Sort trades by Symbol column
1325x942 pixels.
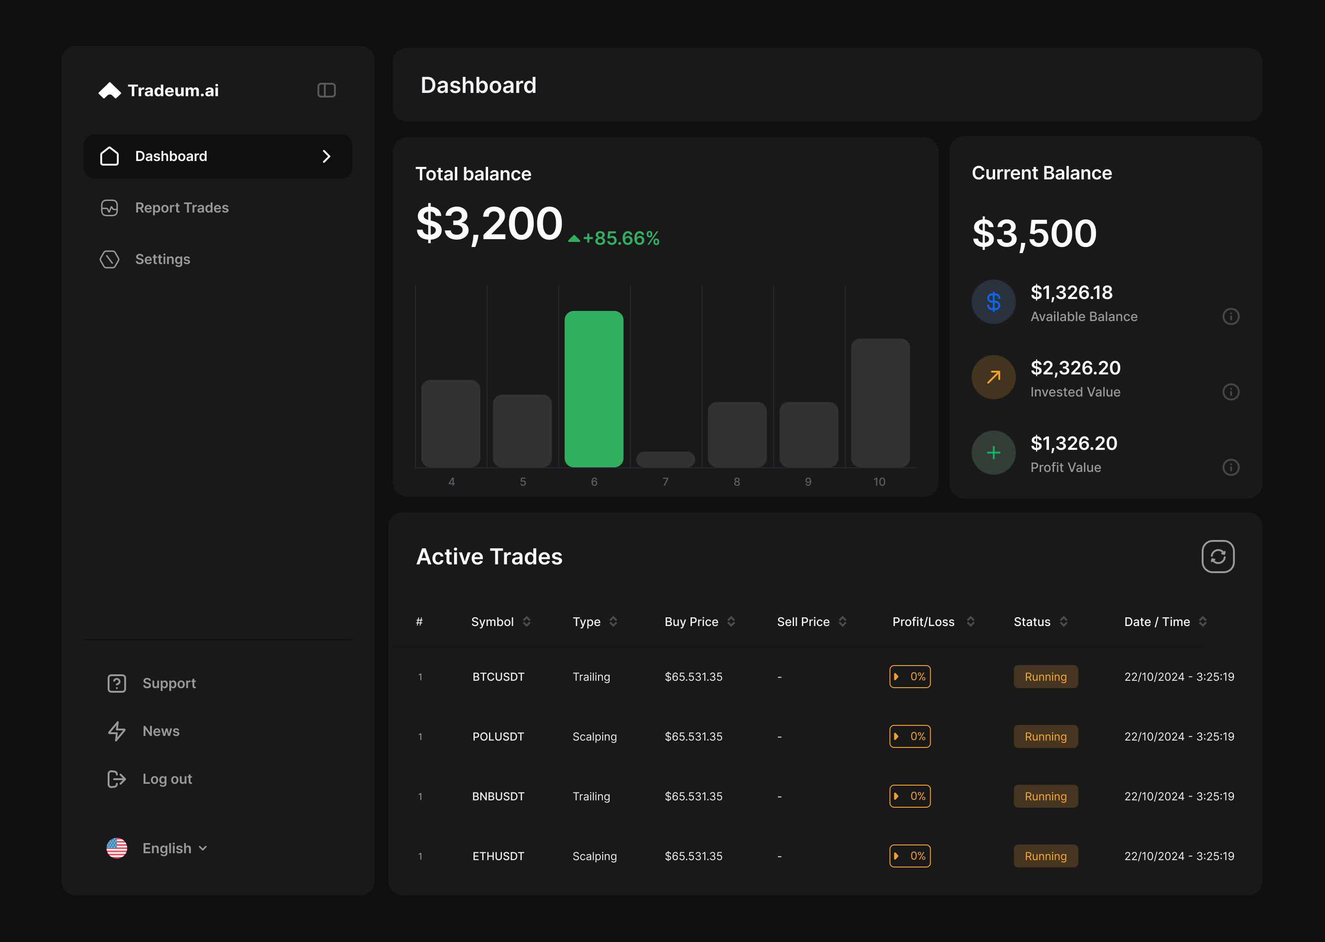[x=526, y=622]
